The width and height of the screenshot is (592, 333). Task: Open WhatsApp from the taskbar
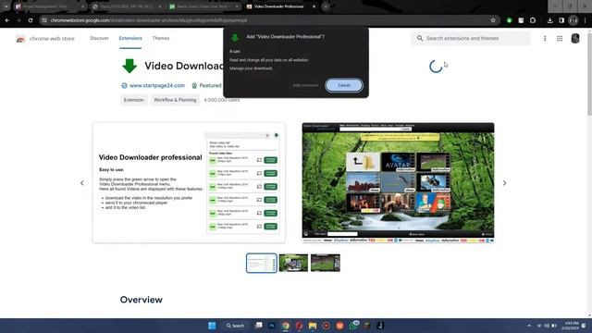(x=353, y=326)
